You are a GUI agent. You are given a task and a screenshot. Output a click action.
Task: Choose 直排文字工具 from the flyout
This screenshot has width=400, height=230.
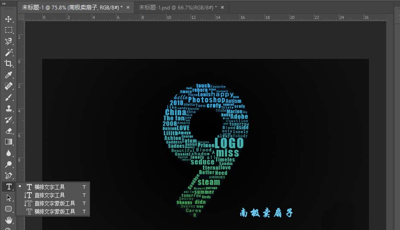(53, 195)
